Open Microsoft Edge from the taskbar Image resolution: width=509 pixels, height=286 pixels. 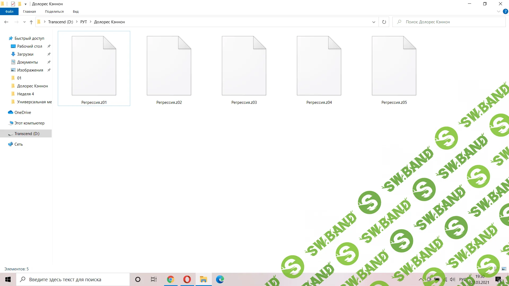tap(220, 279)
